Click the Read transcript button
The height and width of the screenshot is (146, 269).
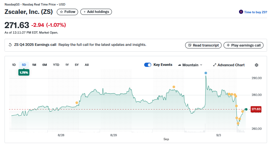203,45
